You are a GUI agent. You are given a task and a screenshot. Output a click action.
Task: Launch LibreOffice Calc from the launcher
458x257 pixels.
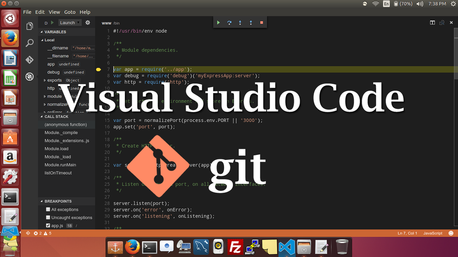coord(10,79)
